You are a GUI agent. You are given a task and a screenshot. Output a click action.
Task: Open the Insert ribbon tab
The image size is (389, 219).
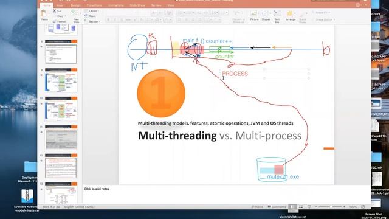pyautogui.click(x=61, y=5)
